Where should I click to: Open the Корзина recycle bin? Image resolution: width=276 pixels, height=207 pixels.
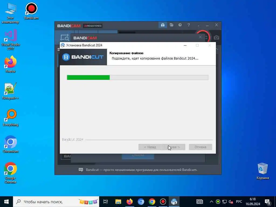263,171
